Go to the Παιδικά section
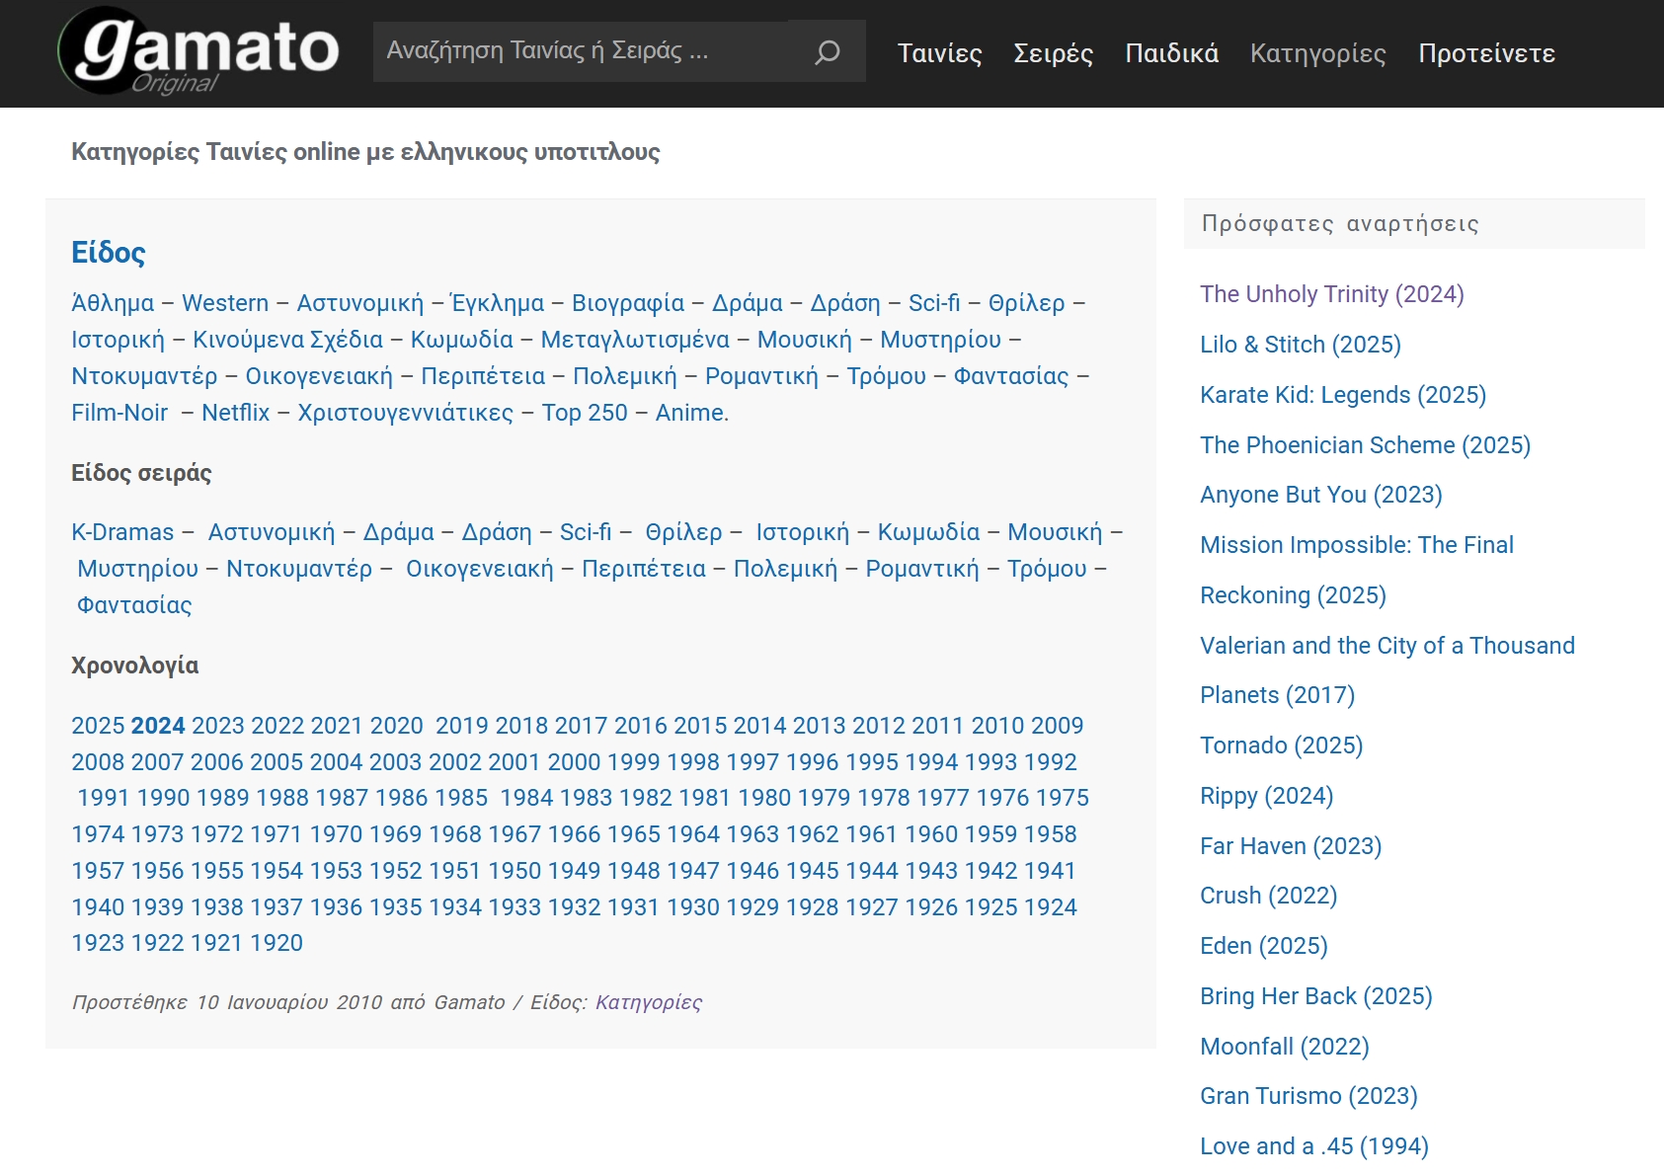Viewport: 1664px width, 1176px height. [1171, 53]
